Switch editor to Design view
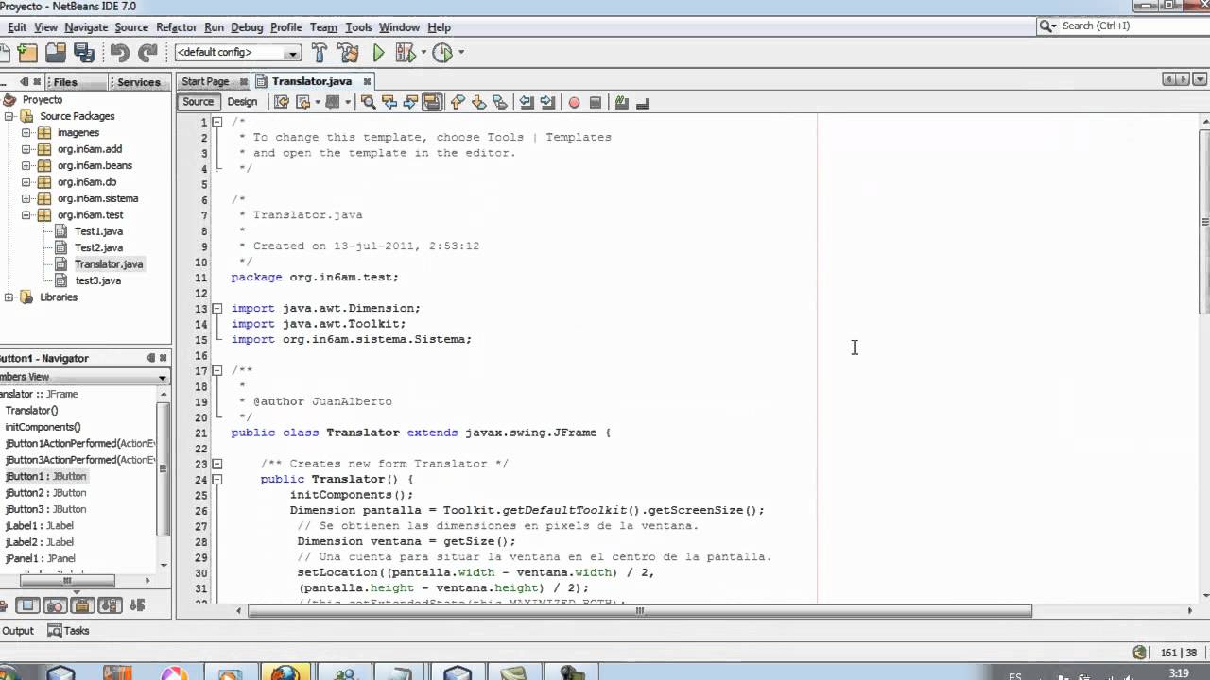Viewport: 1210px width, 680px height. (x=242, y=102)
